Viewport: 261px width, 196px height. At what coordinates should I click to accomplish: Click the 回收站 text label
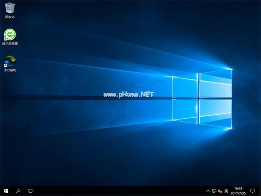[x=10, y=17]
